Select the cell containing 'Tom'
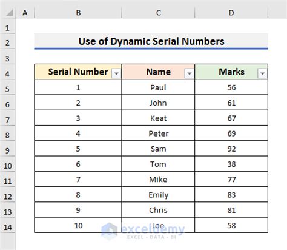 tap(158, 164)
